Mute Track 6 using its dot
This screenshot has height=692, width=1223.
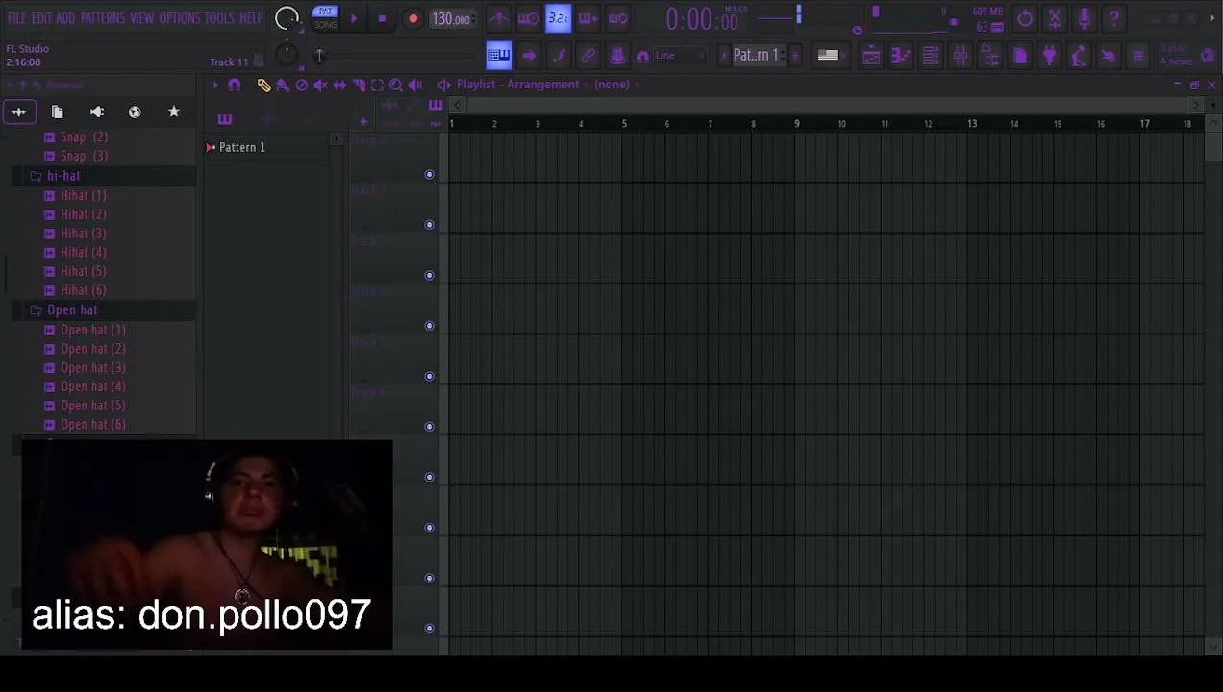430,427
